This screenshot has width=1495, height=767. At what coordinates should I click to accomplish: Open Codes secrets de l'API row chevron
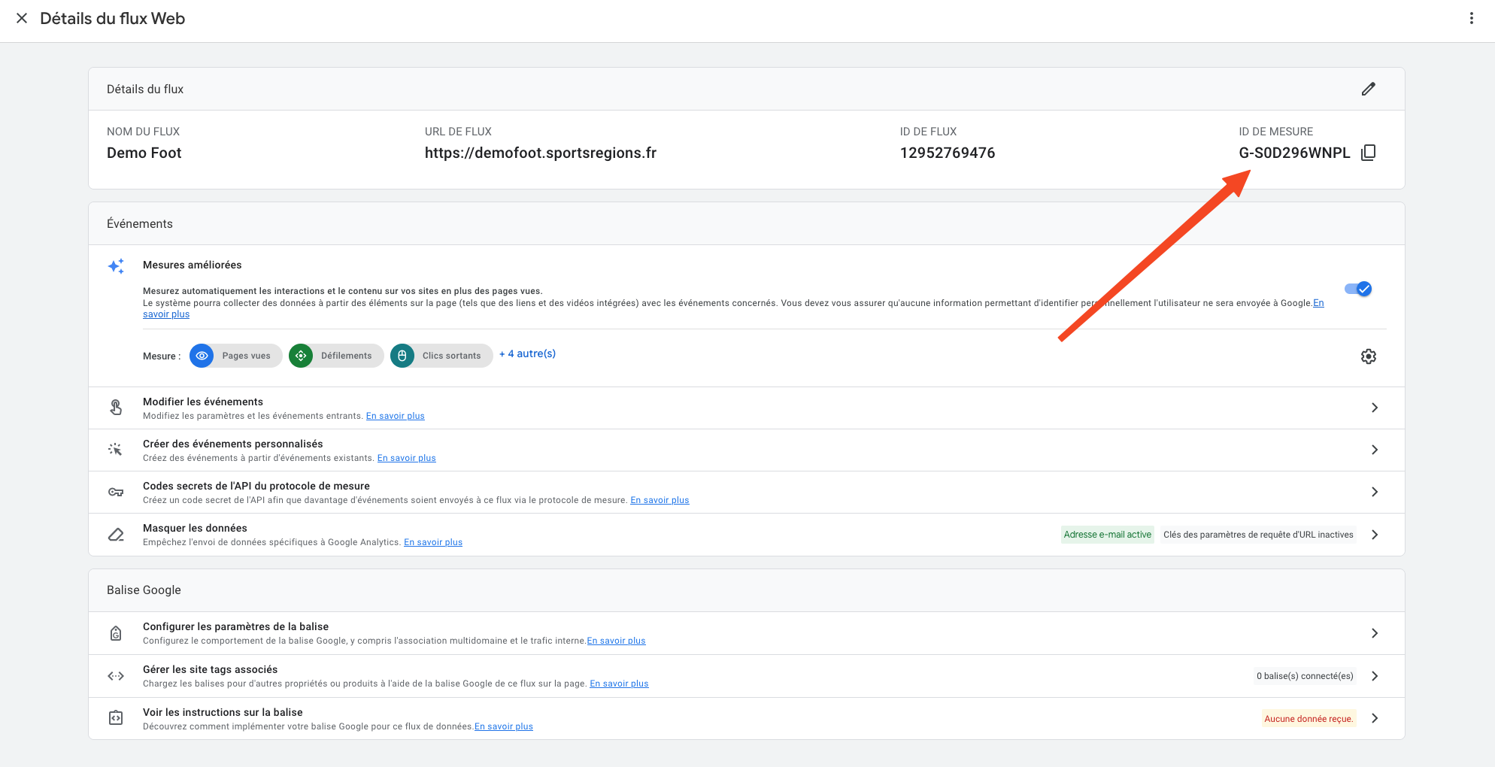tap(1374, 492)
